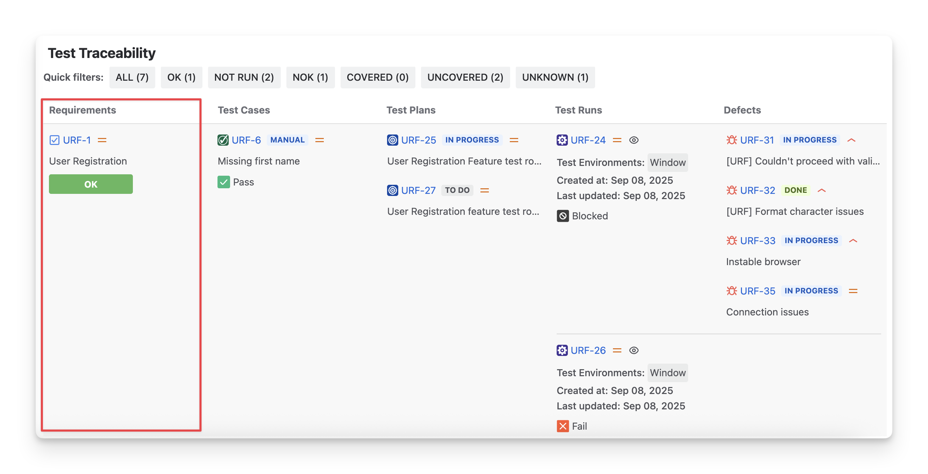Open the URF-27 test plan link
The width and height of the screenshot is (928, 474).
coord(418,190)
